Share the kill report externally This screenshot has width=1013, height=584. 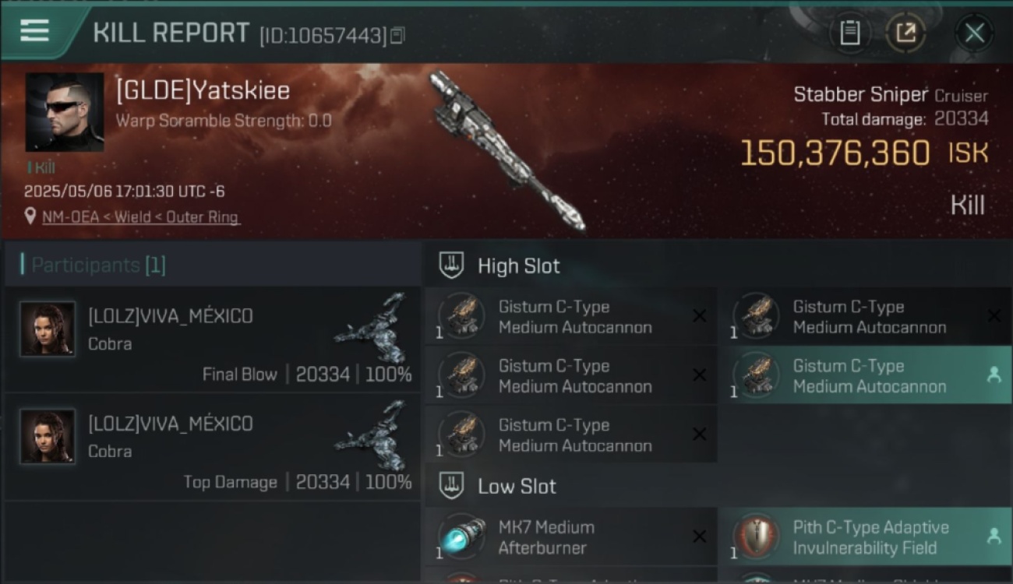tap(905, 33)
